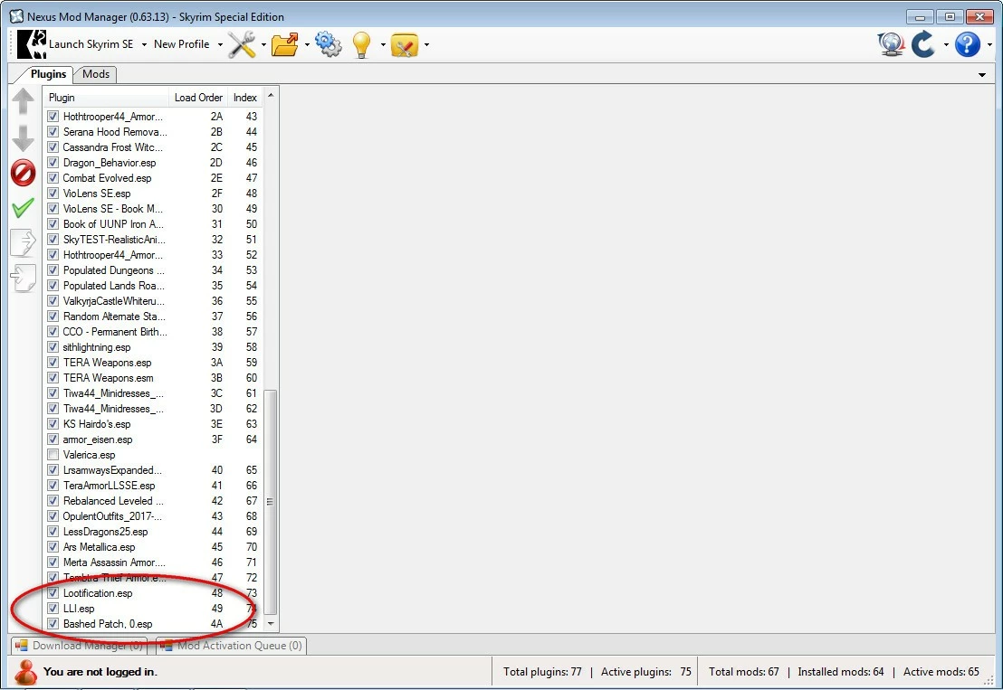The width and height of the screenshot is (1003, 690).
Task: Toggle the LLI.esp checkbox
Action: pos(53,609)
